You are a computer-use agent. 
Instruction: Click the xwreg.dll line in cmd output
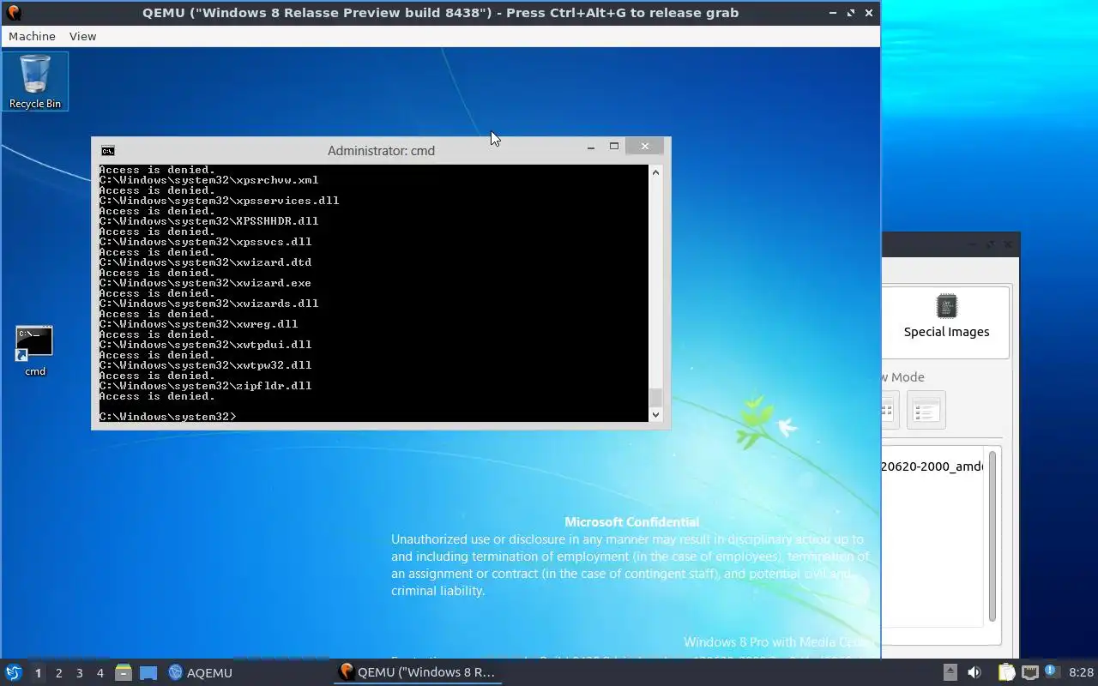tap(198, 324)
